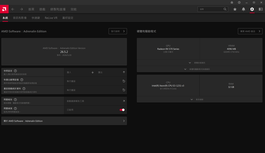Open notifications bell icon

[243, 9]
